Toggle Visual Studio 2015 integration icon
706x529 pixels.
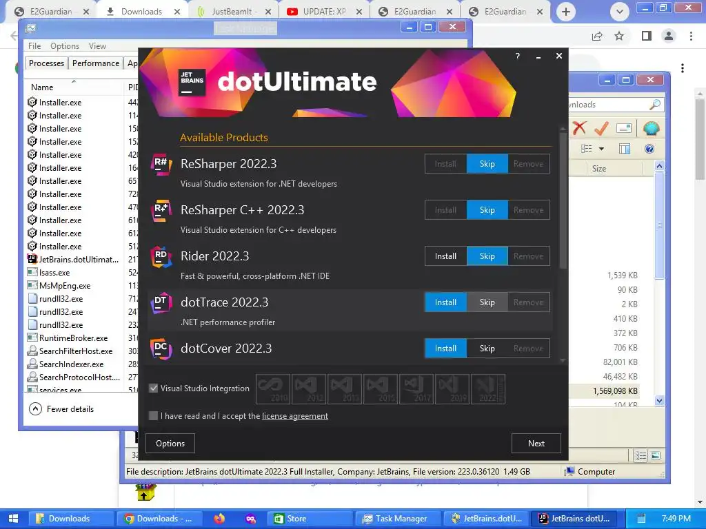click(x=381, y=389)
